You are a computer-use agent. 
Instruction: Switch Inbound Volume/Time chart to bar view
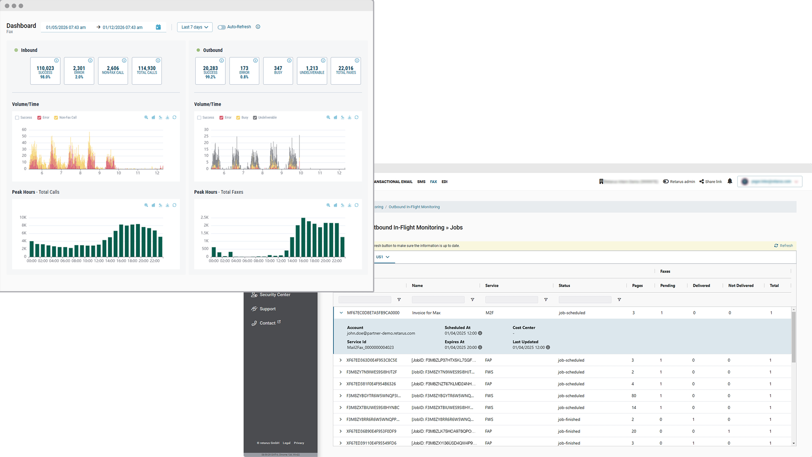click(153, 118)
